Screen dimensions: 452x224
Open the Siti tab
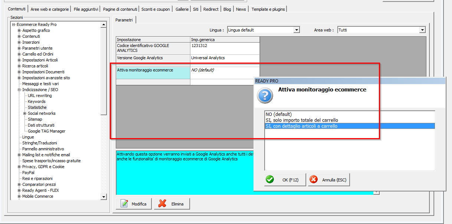pyautogui.click(x=196, y=9)
